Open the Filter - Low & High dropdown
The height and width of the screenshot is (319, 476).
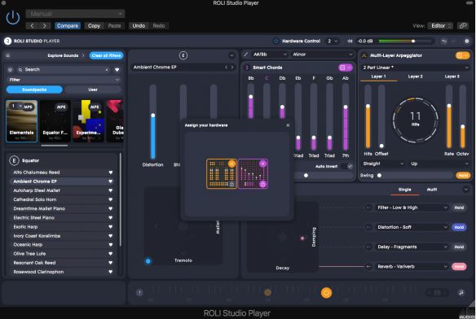[x=412, y=208]
